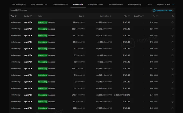
Task: Click the download file icon beside Download List Data
Action: pos(154,10)
